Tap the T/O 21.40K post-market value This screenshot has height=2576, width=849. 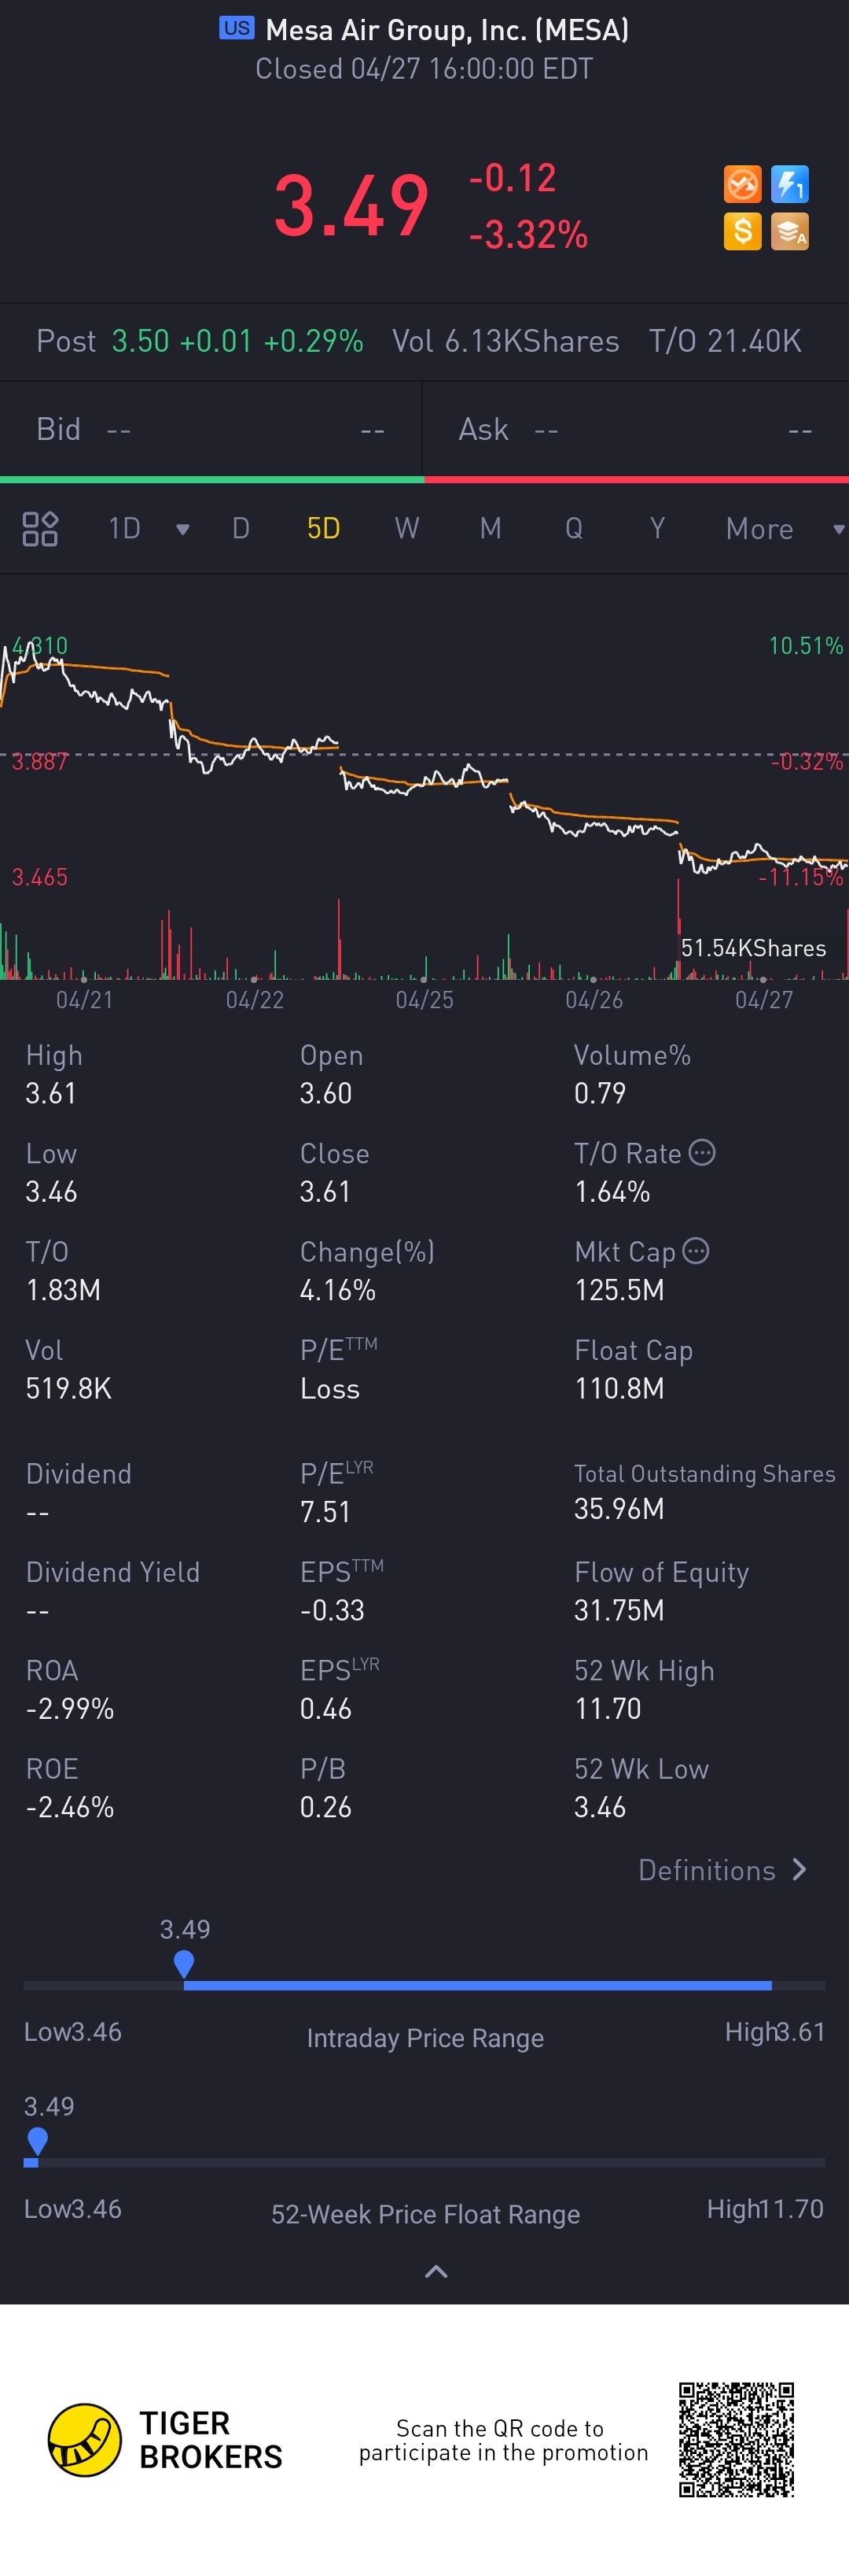tap(725, 341)
